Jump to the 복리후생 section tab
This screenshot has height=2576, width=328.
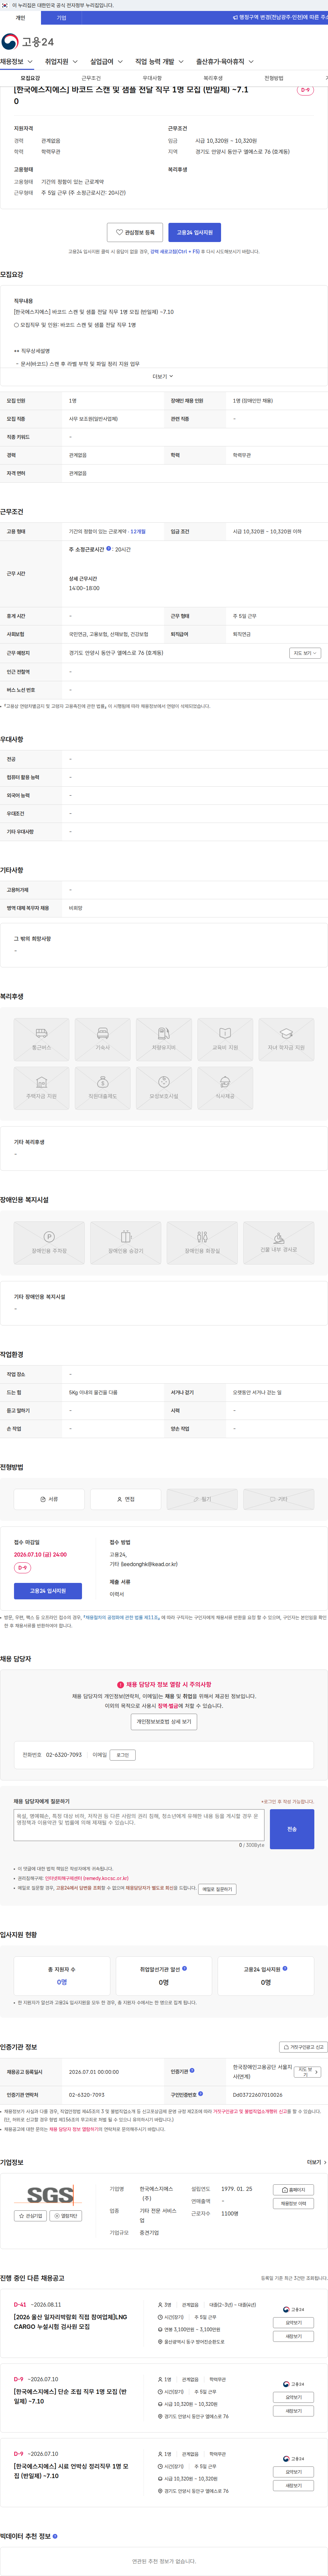pos(213,78)
